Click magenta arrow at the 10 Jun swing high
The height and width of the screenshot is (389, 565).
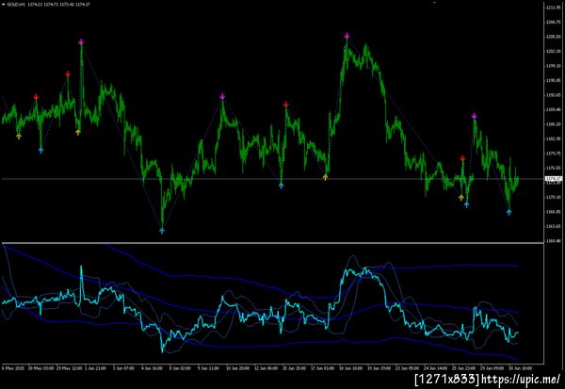222,96
